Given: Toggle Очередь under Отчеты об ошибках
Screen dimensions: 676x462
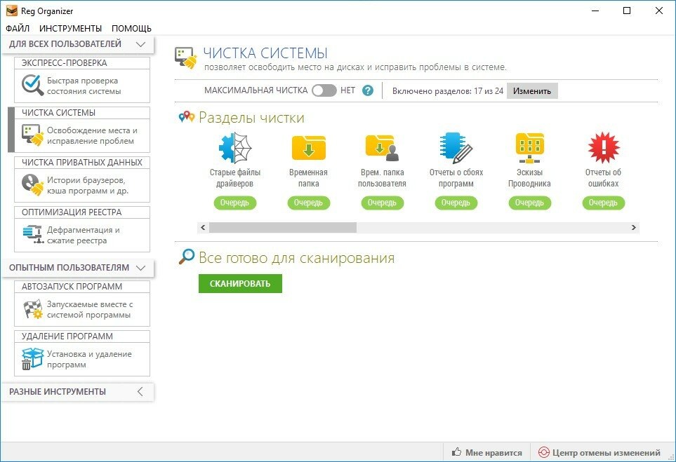Looking at the screenshot, I should click(x=604, y=203).
